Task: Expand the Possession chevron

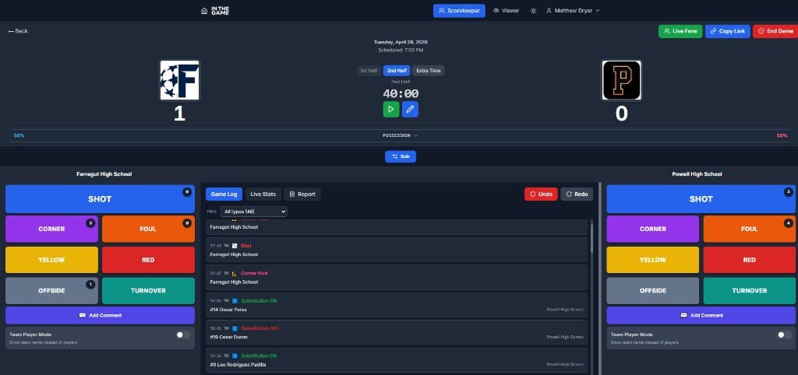Action: click(x=416, y=135)
